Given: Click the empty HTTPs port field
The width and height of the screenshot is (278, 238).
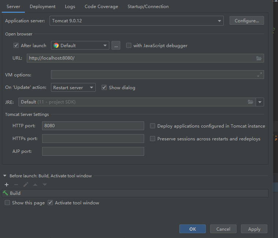Looking at the screenshot, I should pyautogui.click(x=93, y=139).
